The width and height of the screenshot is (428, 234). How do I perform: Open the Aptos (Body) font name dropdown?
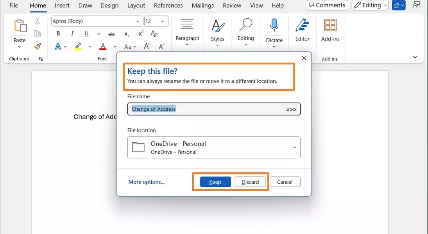137,21
